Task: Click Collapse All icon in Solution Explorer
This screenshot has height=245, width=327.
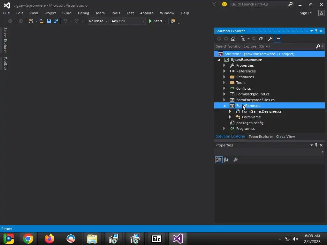Action: click(261, 39)
